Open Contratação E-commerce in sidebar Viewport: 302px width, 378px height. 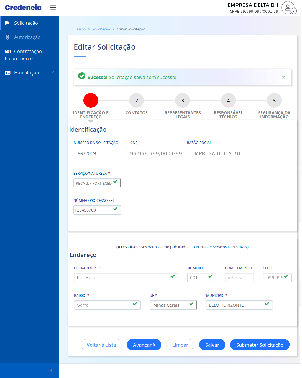click(x=24, y=55)
